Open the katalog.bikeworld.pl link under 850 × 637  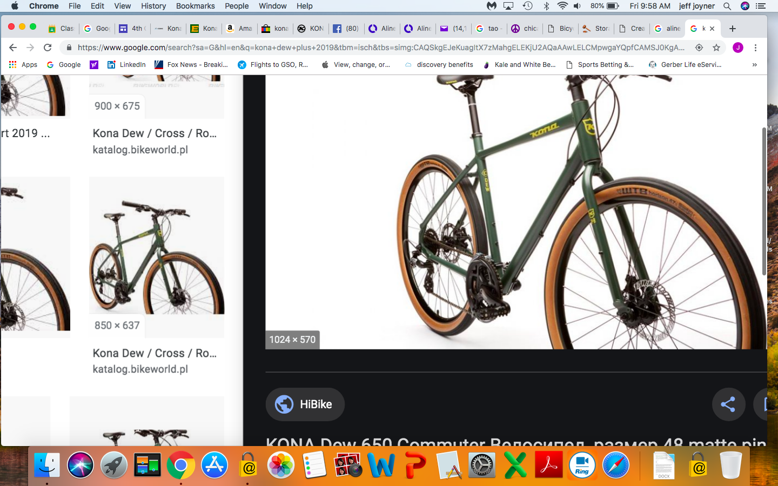(140, 369)
